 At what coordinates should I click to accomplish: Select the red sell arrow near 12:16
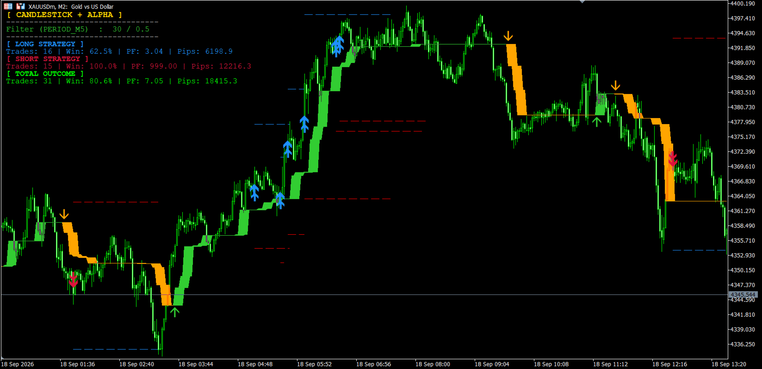pyautogui.click(x=672, y=159)
